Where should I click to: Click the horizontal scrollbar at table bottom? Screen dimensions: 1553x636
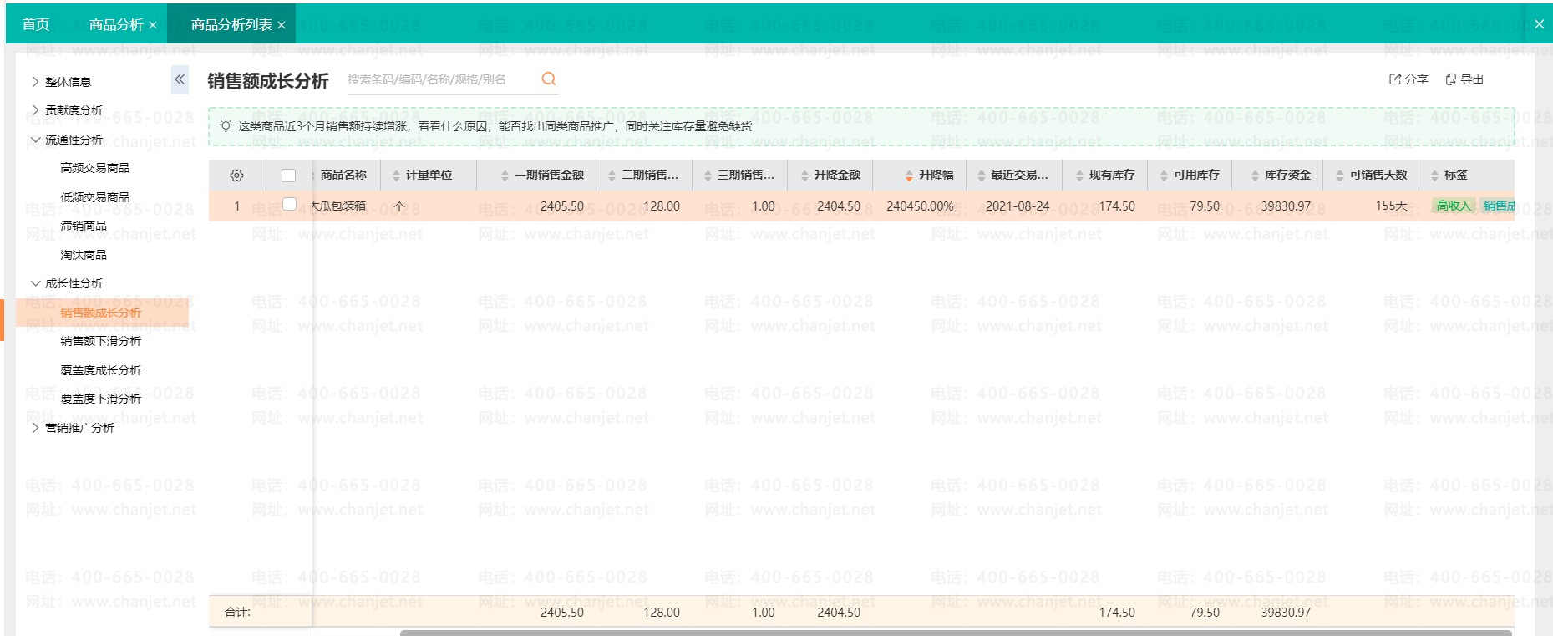point(955,633)
